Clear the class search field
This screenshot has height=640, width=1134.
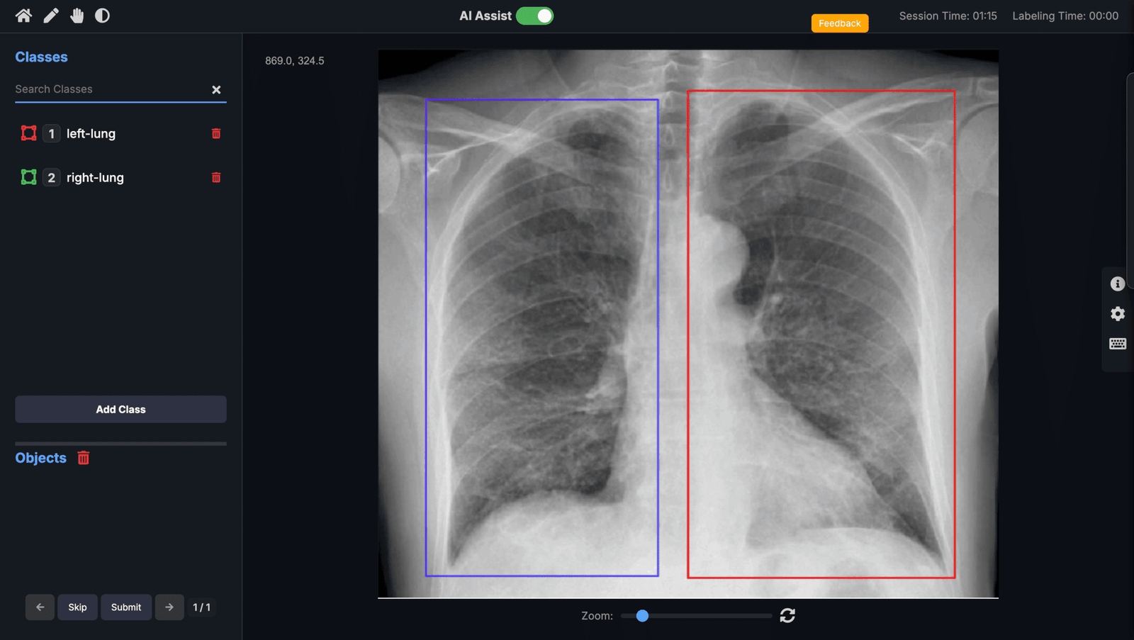click(x=216, y=89)
